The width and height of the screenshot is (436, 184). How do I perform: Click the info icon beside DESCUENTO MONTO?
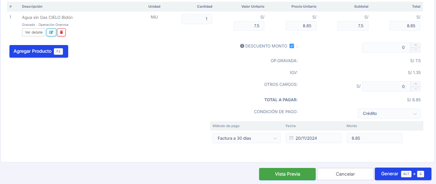tap(242, 46)
